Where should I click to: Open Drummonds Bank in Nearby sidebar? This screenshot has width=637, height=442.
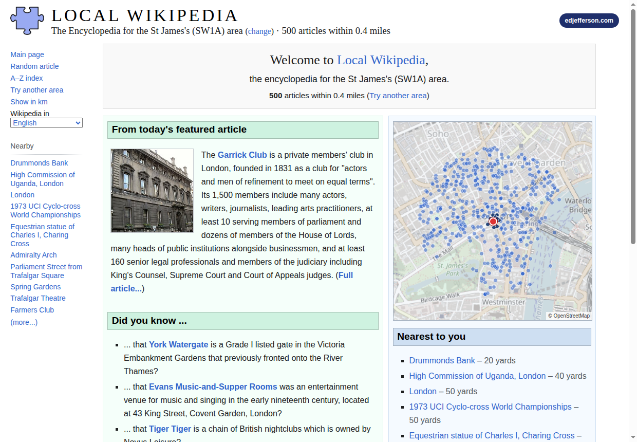pos(39,163)
